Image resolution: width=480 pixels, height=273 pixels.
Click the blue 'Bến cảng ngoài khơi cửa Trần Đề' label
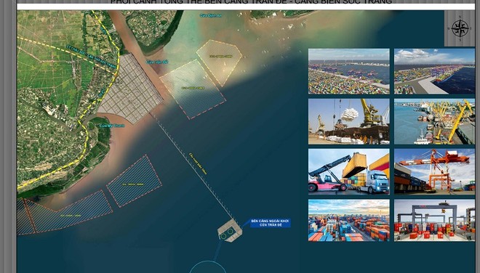[x=271, y=223]
